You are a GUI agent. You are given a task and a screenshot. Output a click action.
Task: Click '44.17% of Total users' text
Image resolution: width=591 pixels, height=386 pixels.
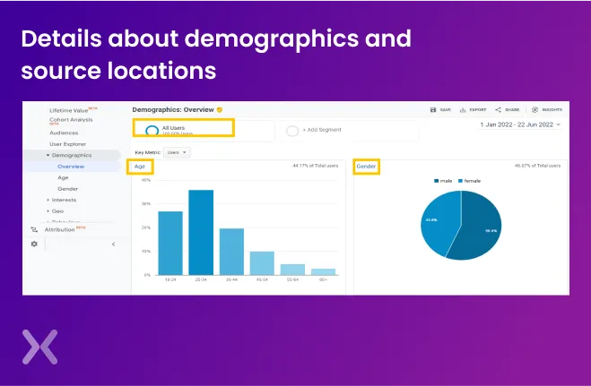(315, 166)
